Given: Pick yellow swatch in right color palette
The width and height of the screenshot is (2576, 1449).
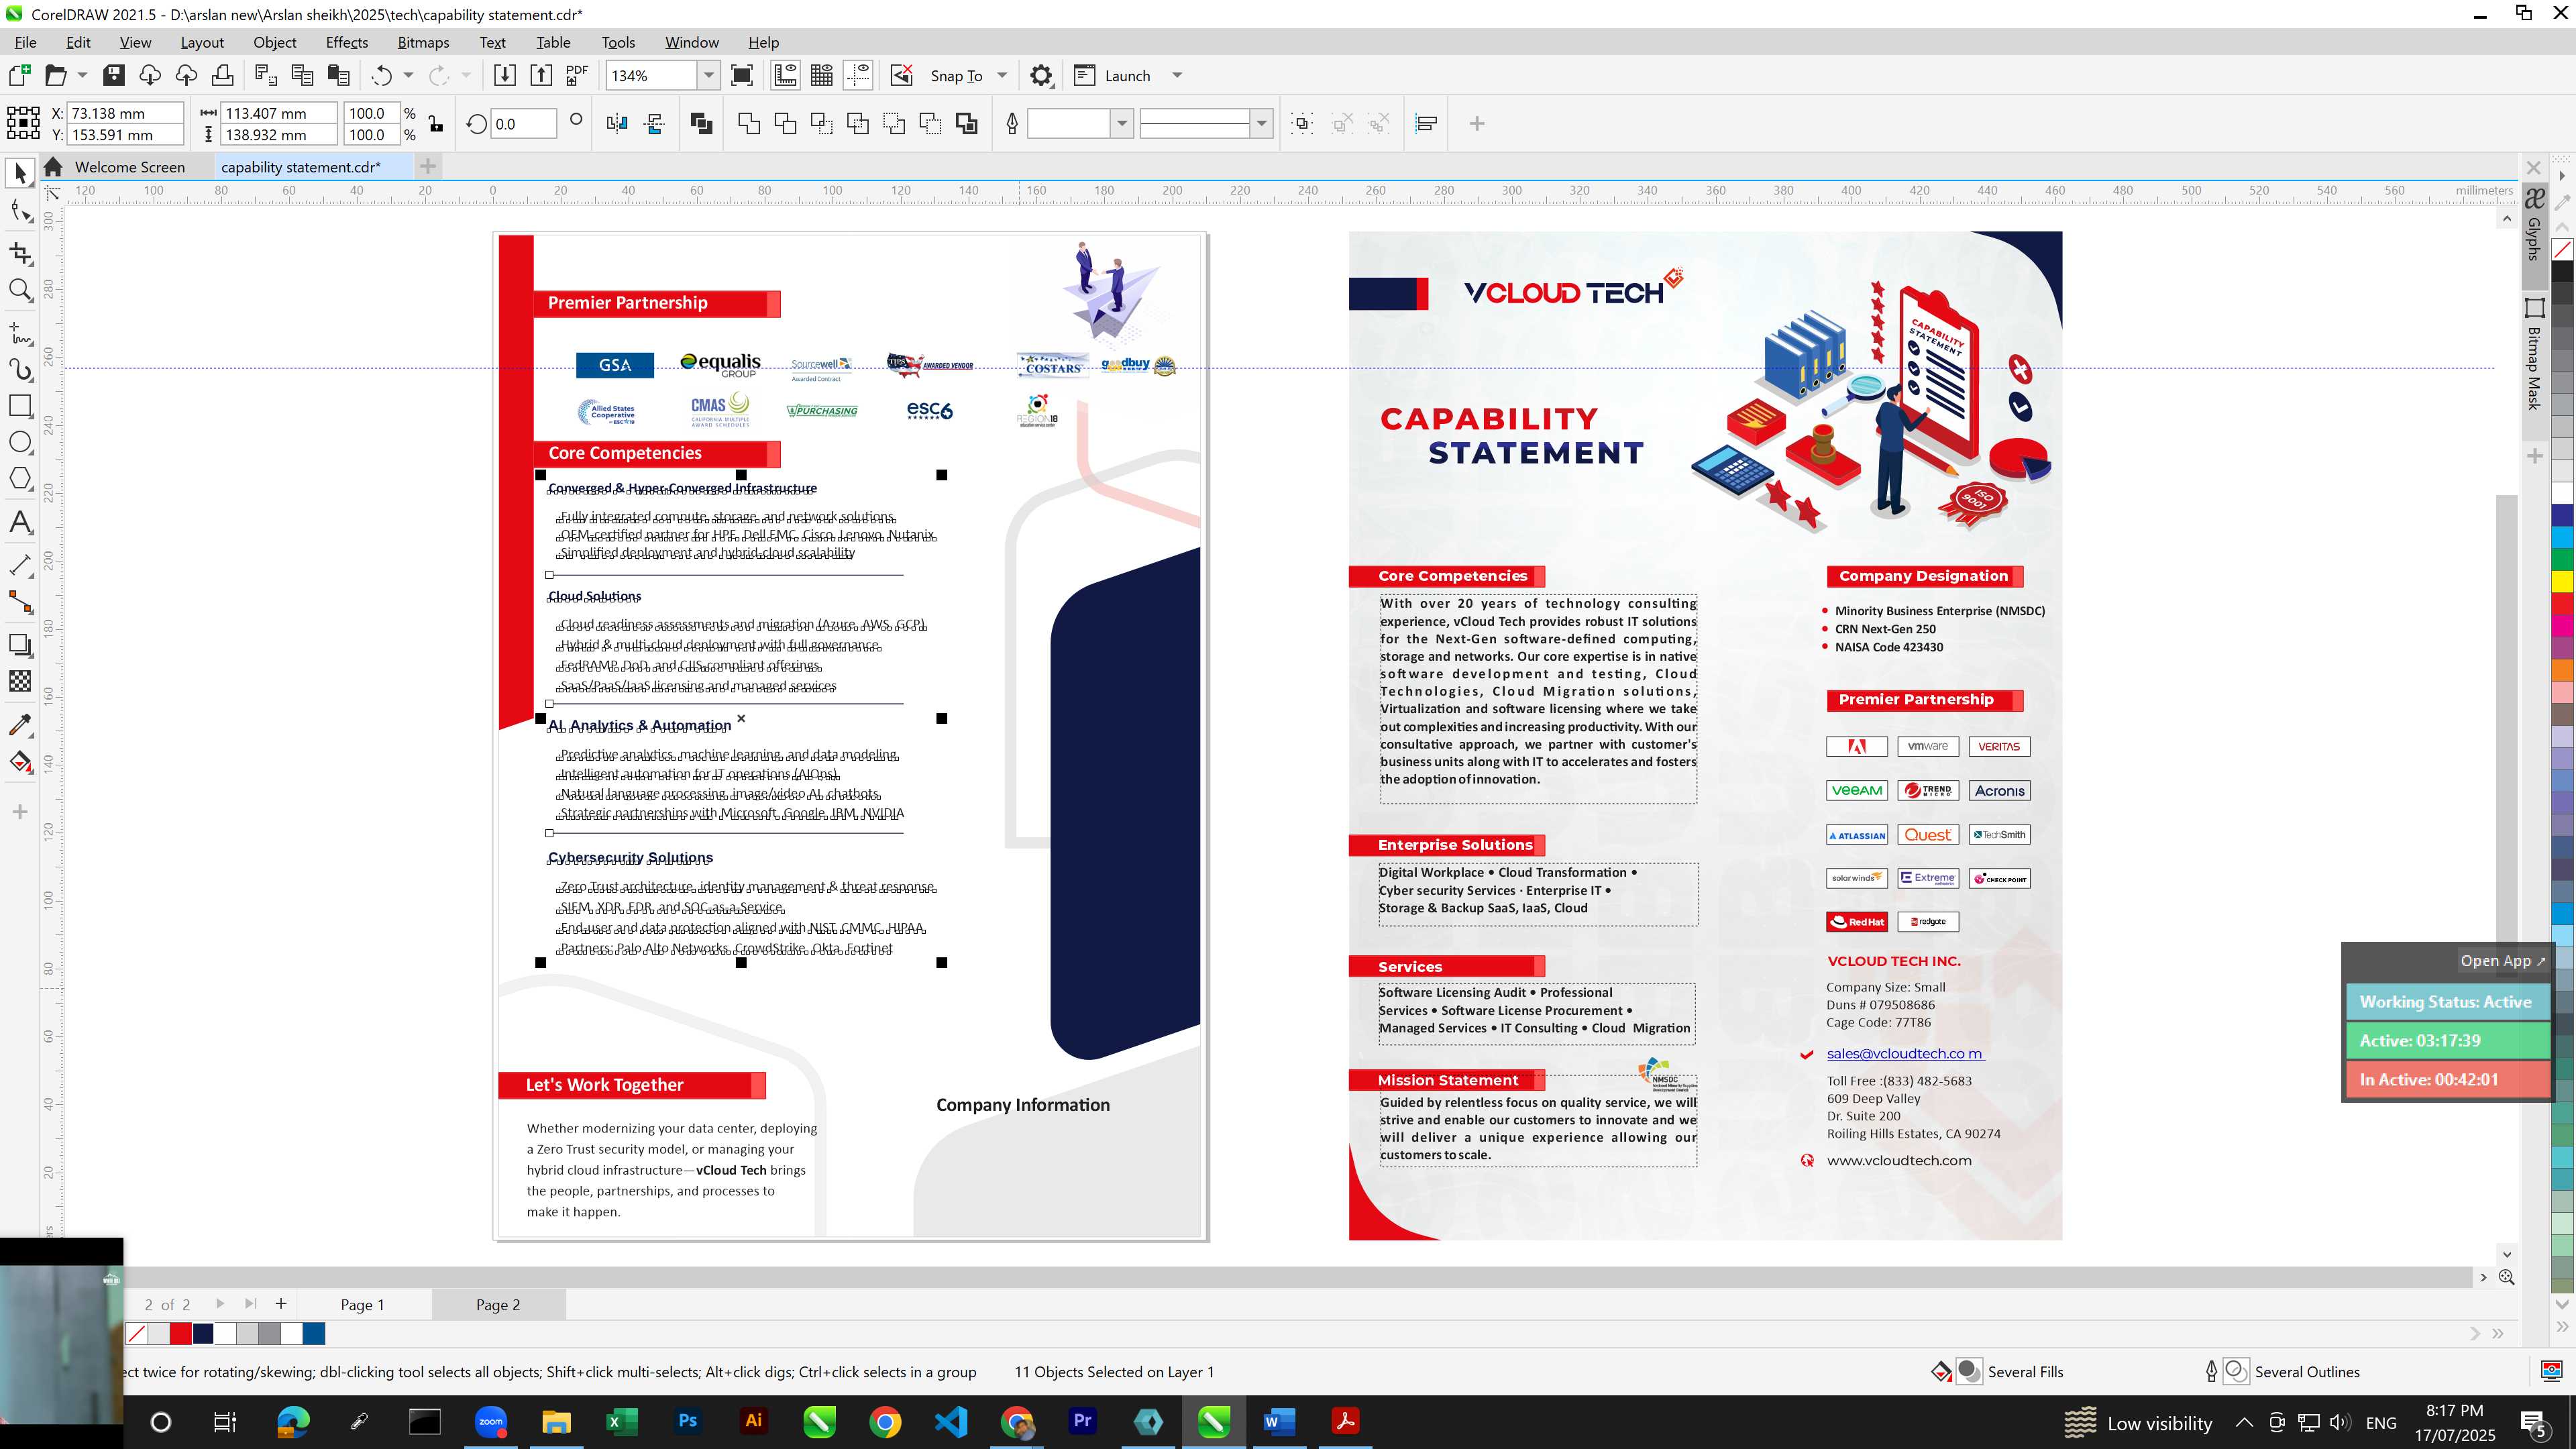Looking at the screenshot, I should click(2562, 581).
